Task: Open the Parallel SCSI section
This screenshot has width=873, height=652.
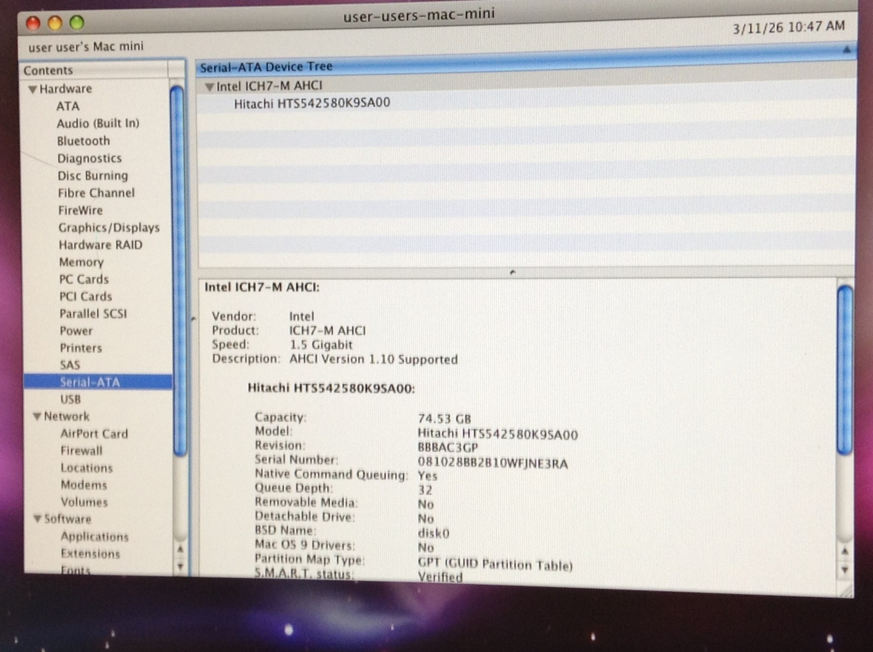Action: (x=93, y=314)
